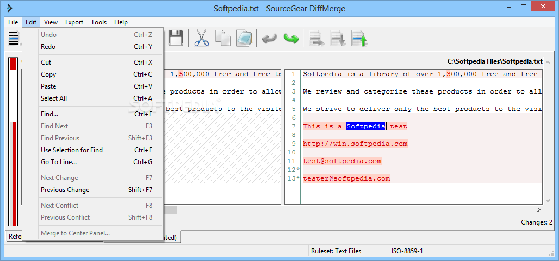Click the grayed Next Change entry
Viewport: 559px width, 261px height.
point(92,178)
